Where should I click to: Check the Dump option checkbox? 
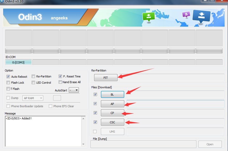coord(8,98)
